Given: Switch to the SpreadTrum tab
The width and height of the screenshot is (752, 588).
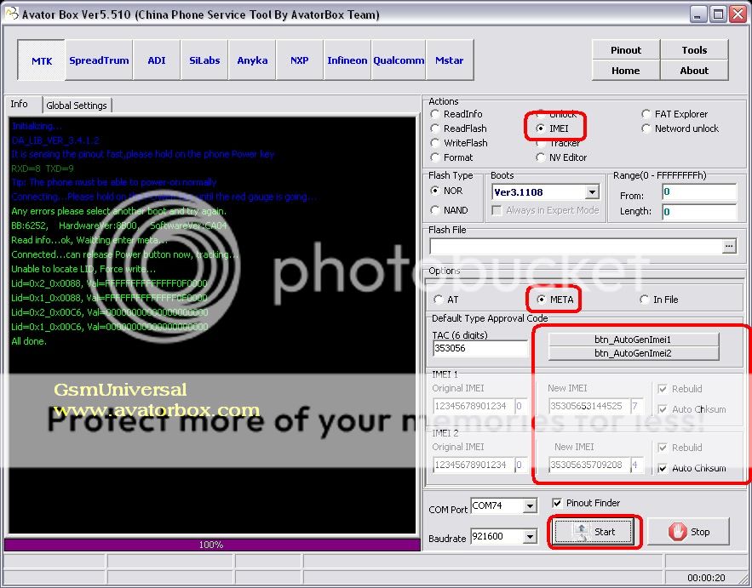Looking at the screenshot, I should coord(99,60).
